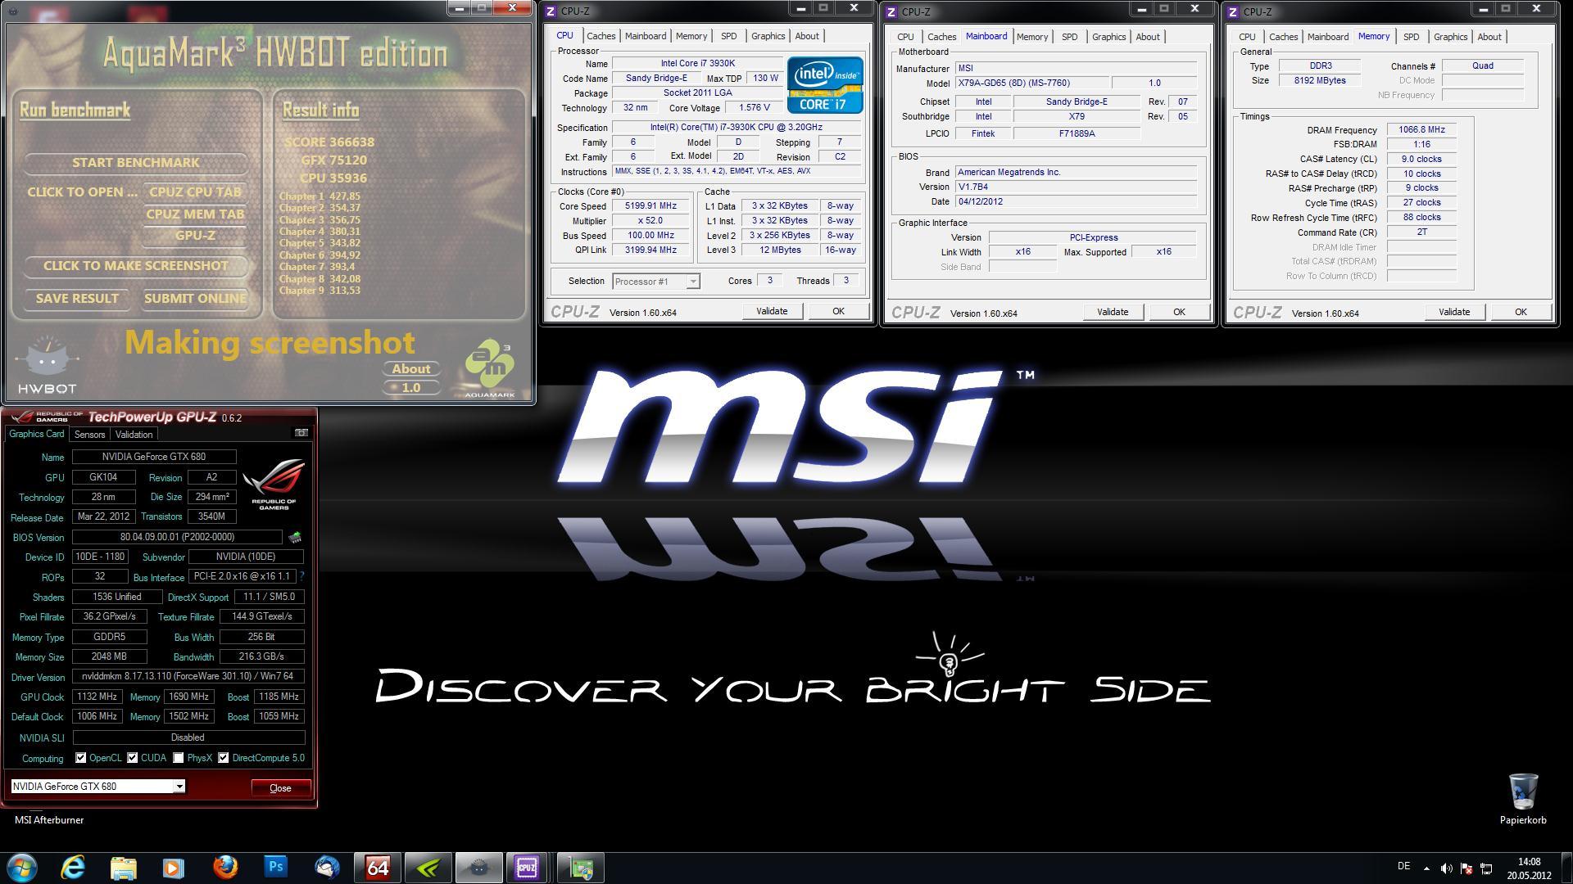Switch to the AIDA64 taskbar item
The height and width of the screenshot is (884, 1573).
click(x=378, y=868)
